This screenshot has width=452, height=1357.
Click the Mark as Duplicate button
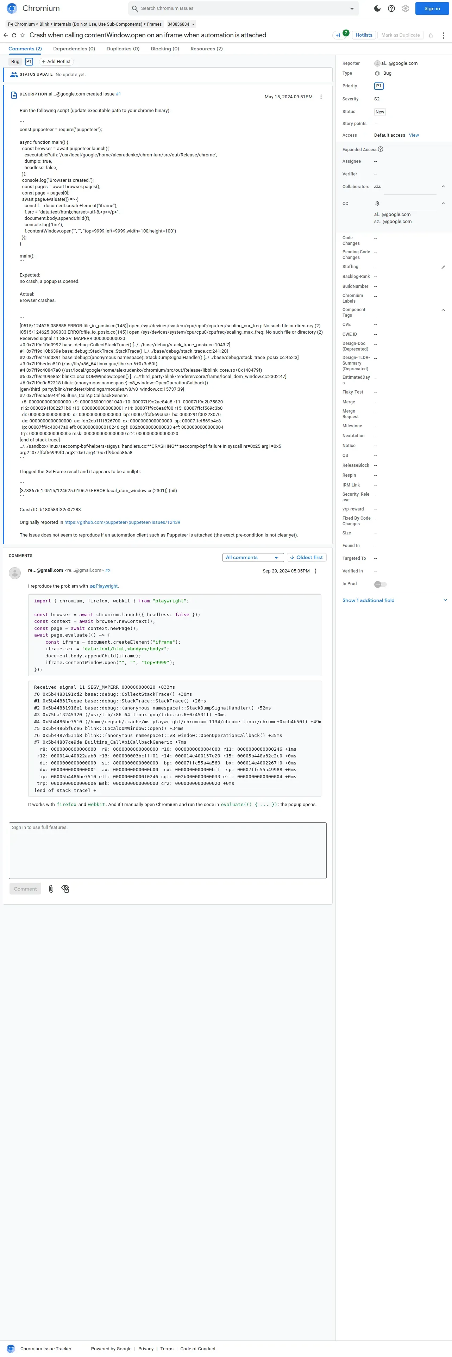[401, 35]
